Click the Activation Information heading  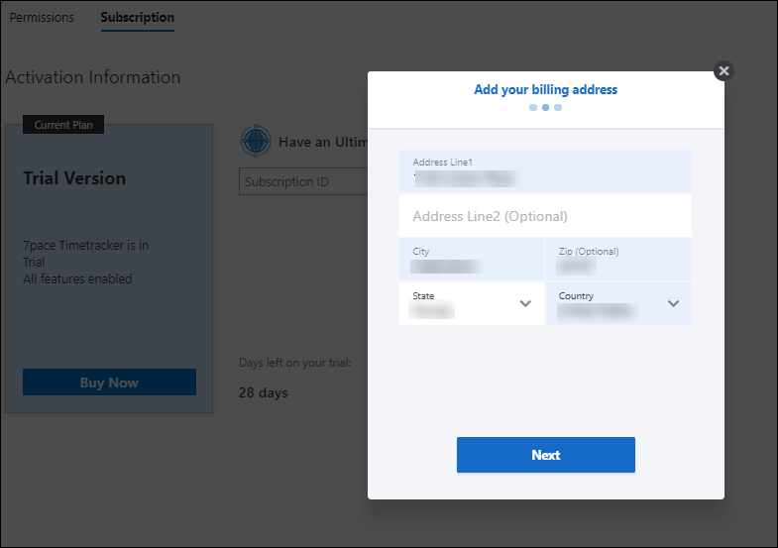click(93, 77)
